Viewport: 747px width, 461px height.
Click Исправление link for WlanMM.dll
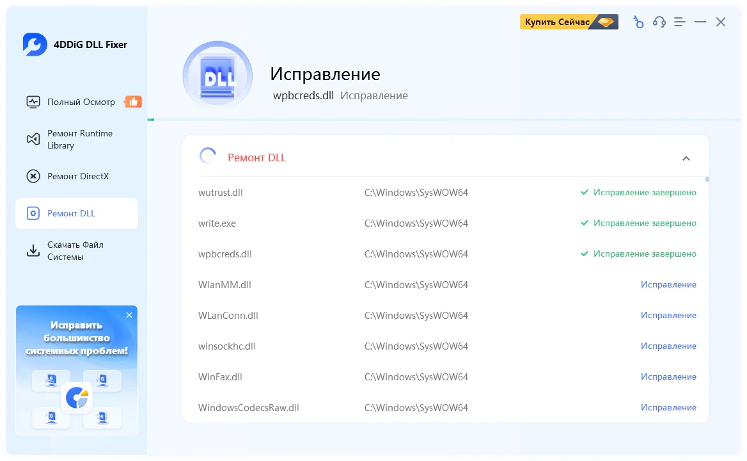[668, 285]
